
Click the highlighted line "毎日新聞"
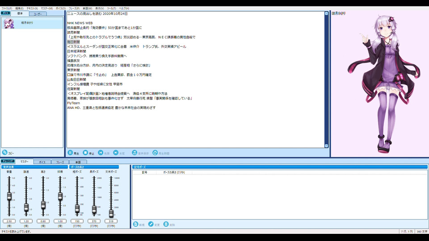74,42
